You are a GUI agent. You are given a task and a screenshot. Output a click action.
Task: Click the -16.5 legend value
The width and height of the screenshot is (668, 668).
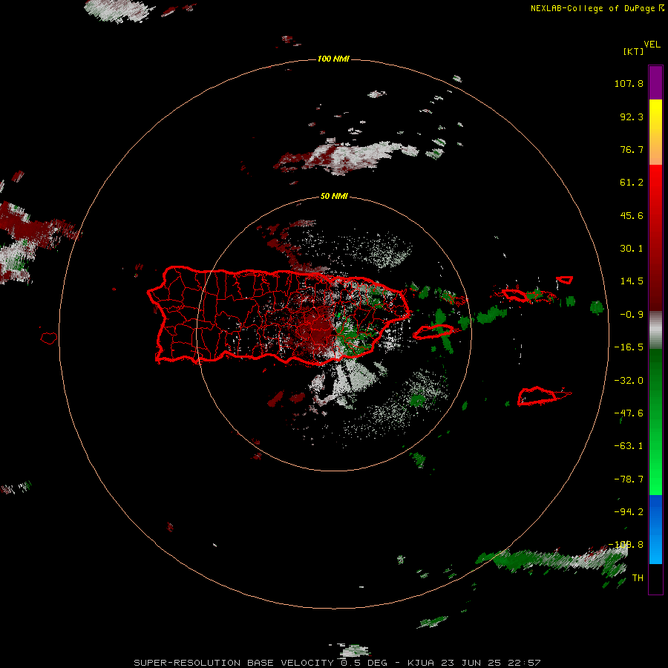(629, 347)
